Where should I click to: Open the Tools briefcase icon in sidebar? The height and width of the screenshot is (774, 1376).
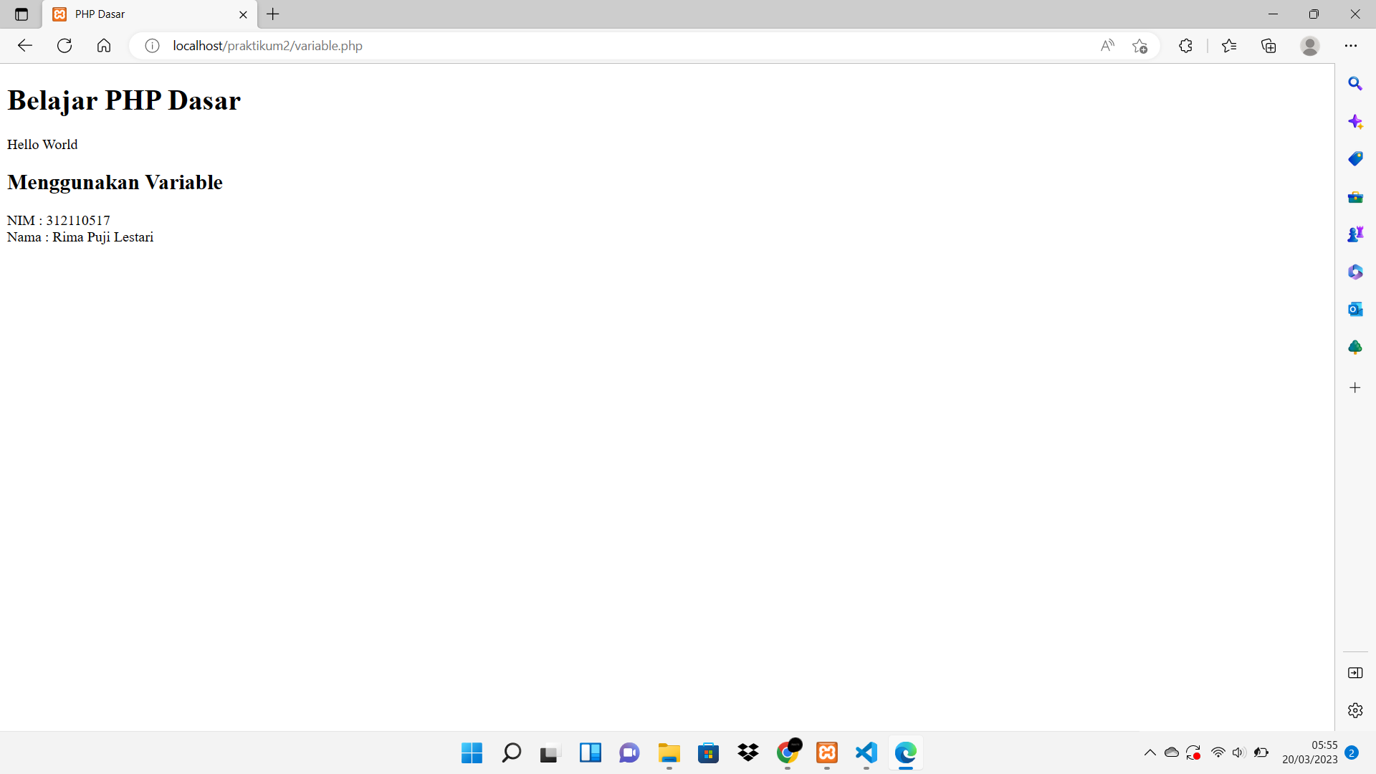pos(1354,197)
